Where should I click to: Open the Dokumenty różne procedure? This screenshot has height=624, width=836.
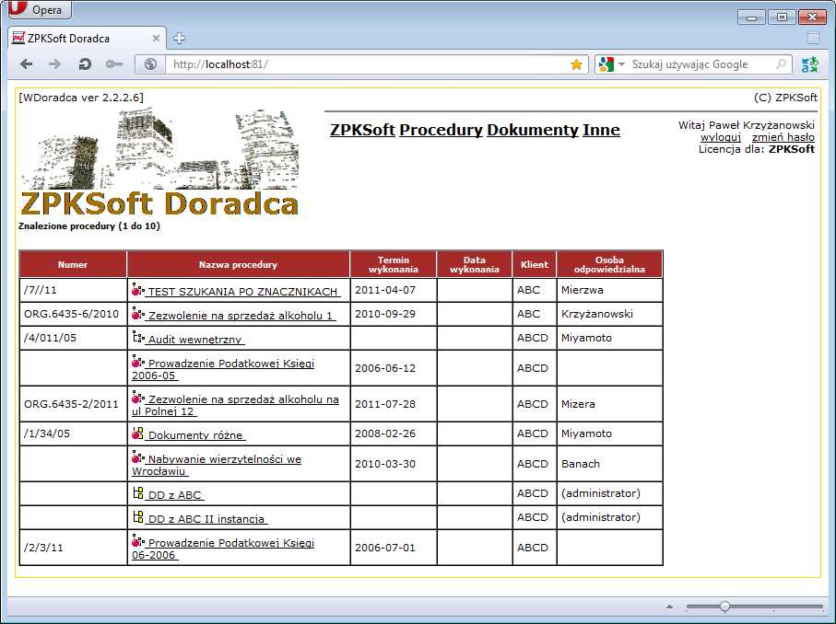[195, 435]
